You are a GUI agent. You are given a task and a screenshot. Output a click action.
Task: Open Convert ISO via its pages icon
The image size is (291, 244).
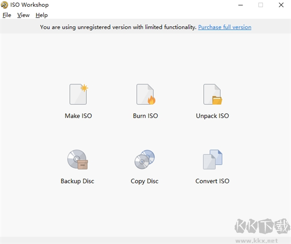(212, 159)
